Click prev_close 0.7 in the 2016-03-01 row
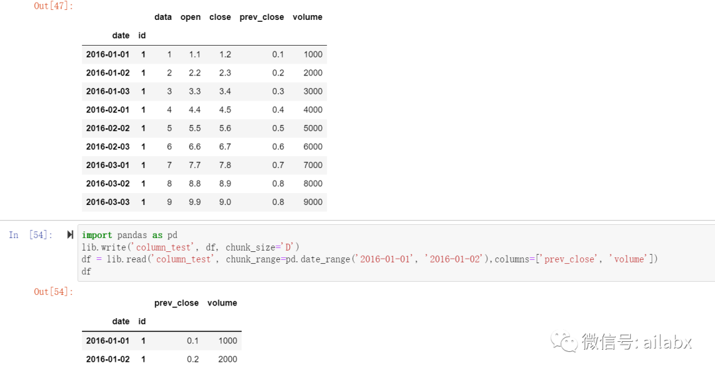Screen dimensions: 715x373 pyautogui.click(x=278, y=165)
